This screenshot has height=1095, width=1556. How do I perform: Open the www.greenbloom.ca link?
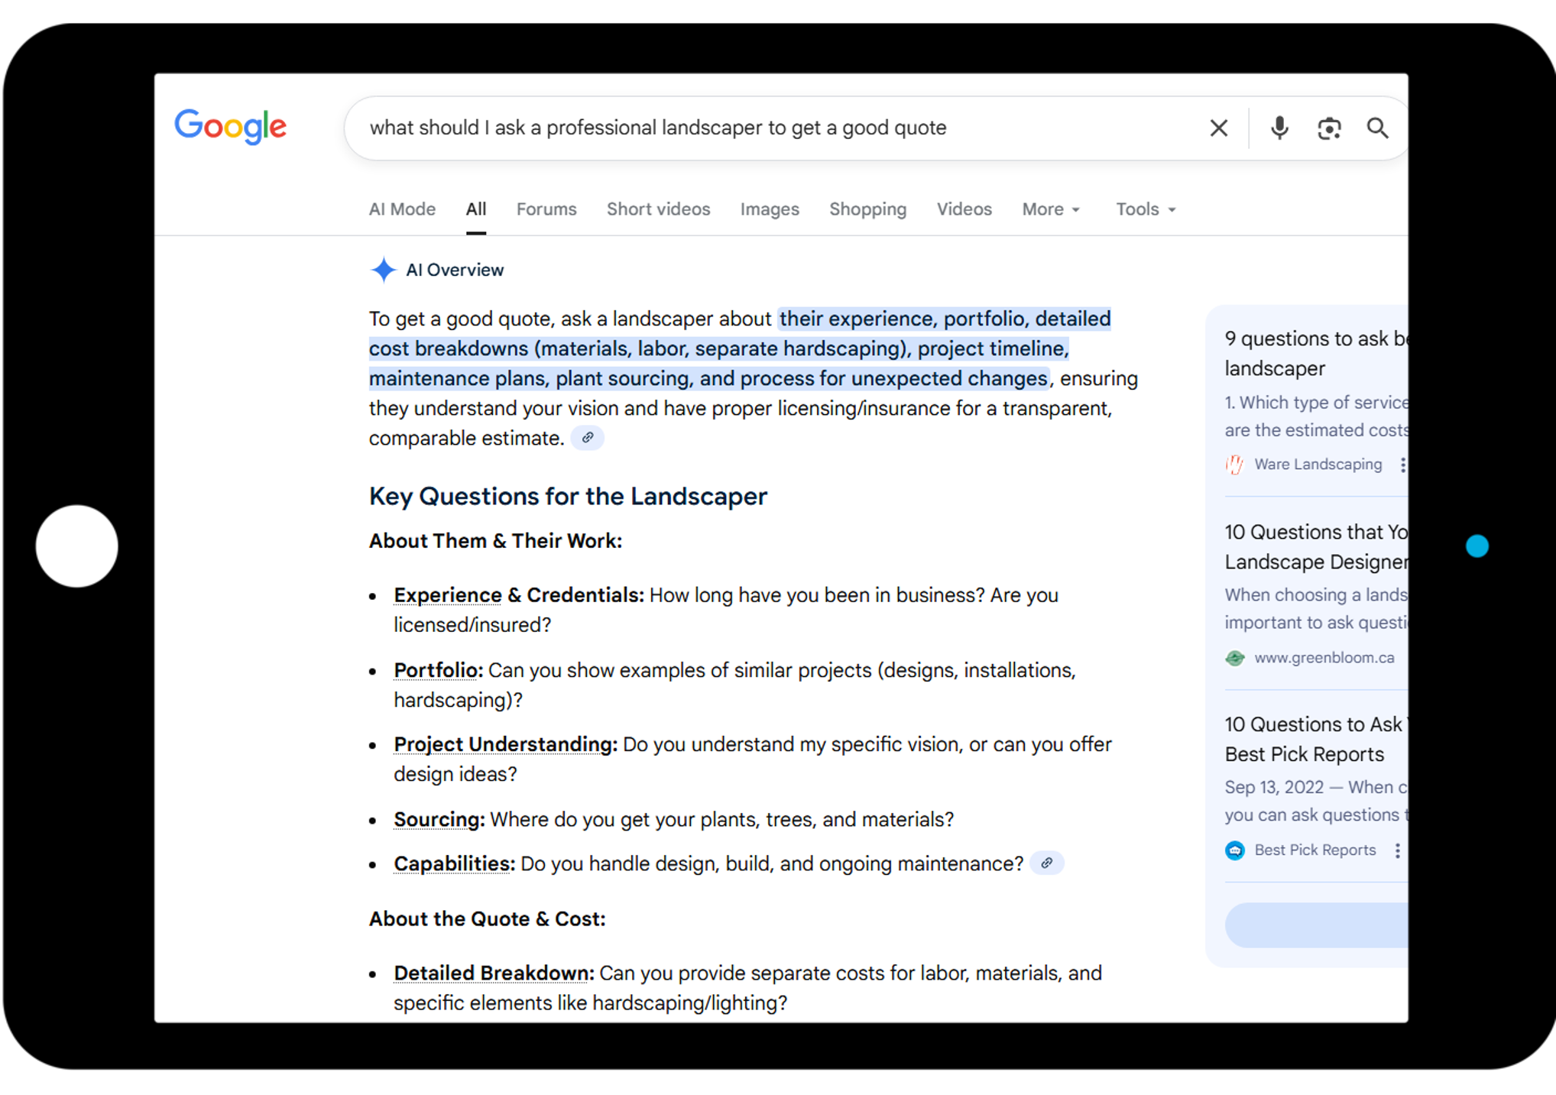[1324, 657]
